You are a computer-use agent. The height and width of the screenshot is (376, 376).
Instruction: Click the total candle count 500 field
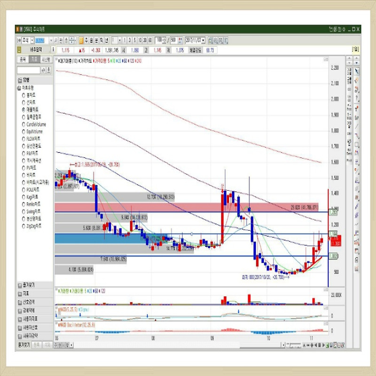point(173,40)
